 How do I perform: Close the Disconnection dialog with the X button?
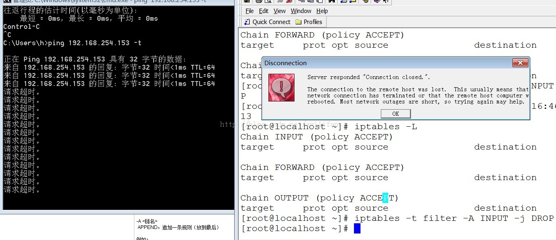click(520, 63)
